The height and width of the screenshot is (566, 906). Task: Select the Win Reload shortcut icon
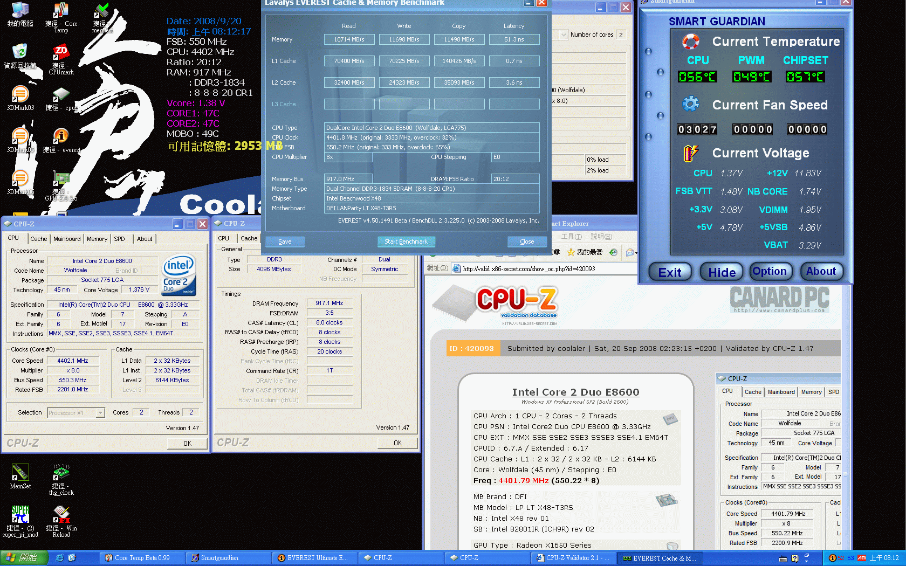coord(61,521)
